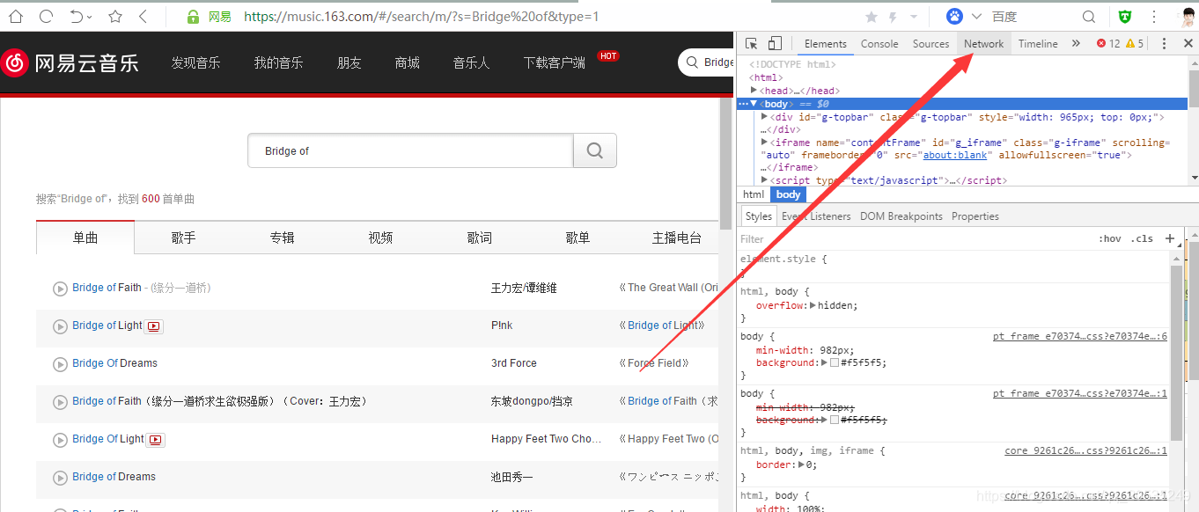Click the magnifier icon in the browser Baidu search box

[x=1089, y=17]
